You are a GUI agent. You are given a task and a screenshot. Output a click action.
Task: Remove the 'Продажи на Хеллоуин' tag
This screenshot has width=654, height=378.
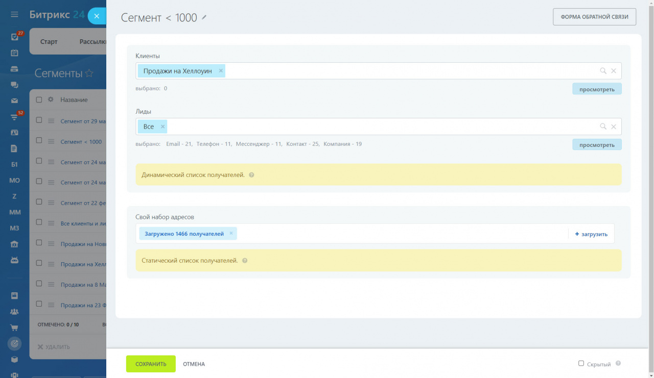coord(221,71)
